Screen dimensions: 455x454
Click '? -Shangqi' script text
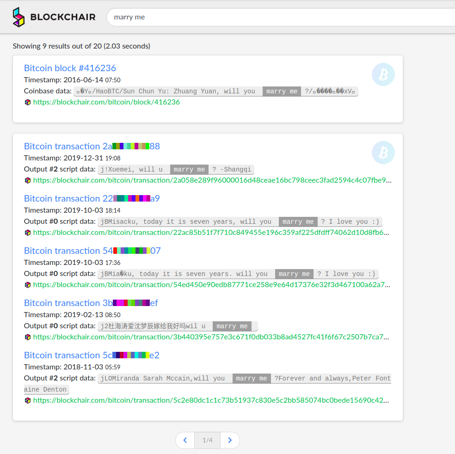tap(232, 169)
